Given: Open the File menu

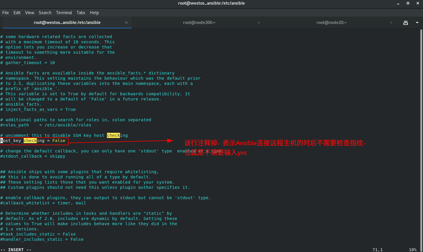Looking at the screenshot, I should coord(5,13).
